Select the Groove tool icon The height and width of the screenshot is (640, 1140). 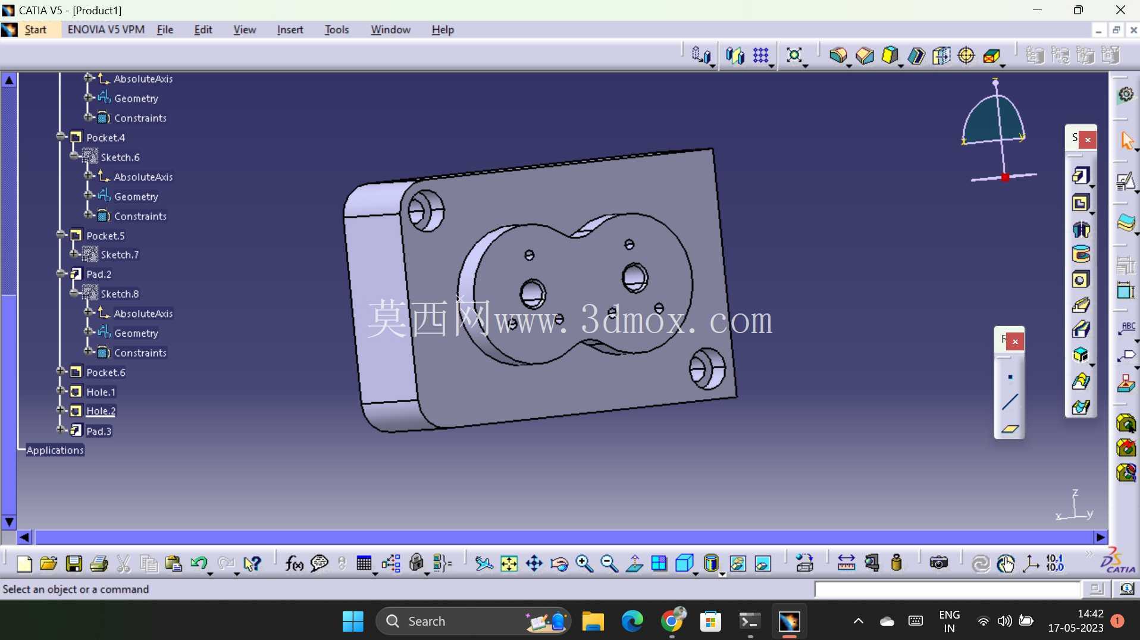coord(1081,255)
